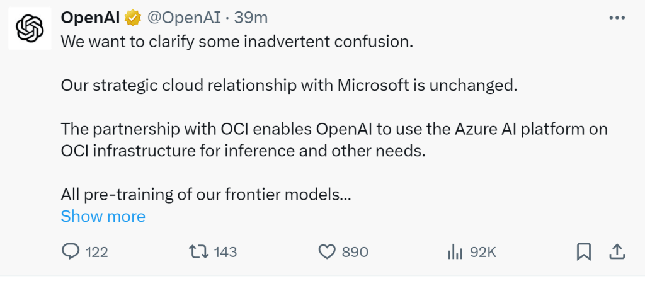Screen dimensions: 645x281
Task: Click the repost arrows icon
Action: pos(198,252)
